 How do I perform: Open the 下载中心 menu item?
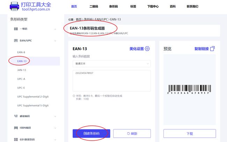click(153, 6)
